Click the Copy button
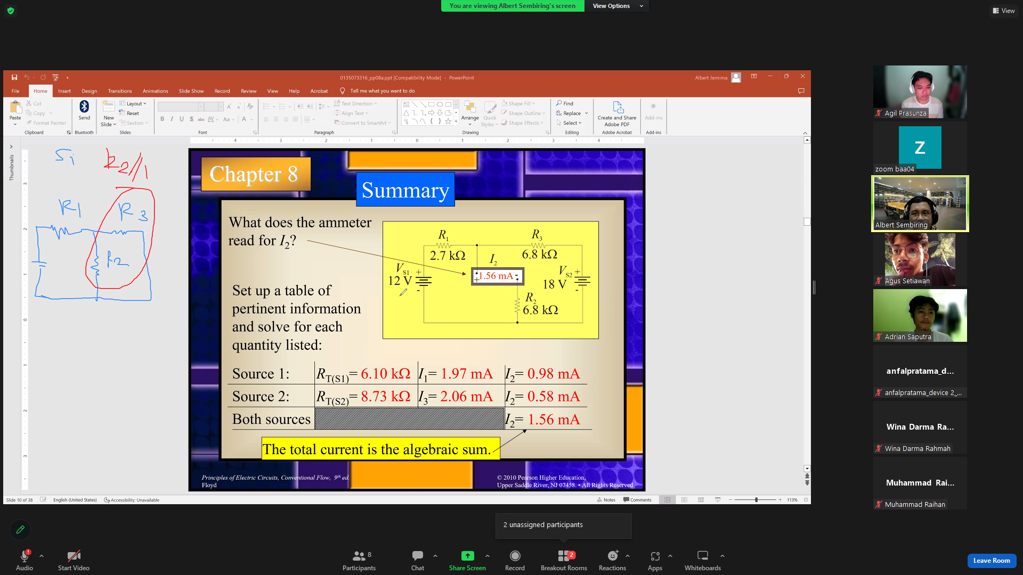Viewport: 1023px width, 575px height. coord(39,113)
